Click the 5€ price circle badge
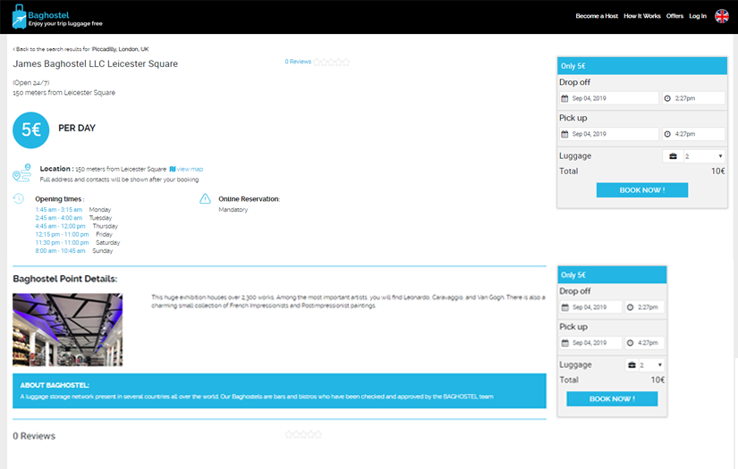This screenshot has width=738, height=469. pyautogui.click(x=30, y=130)
